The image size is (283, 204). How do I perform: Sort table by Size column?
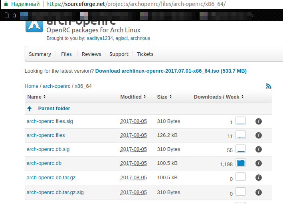[x=164, y=97]
